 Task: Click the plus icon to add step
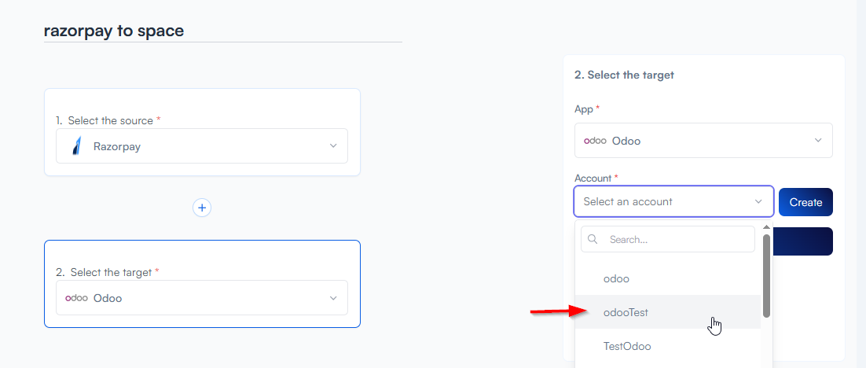point(202,208)
